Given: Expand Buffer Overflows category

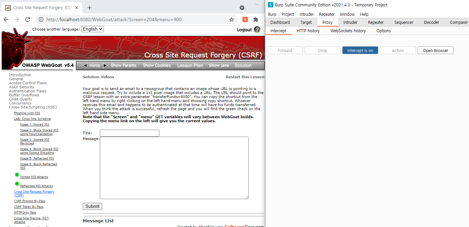Looking at the screenshot, I should tap(24, 95).
